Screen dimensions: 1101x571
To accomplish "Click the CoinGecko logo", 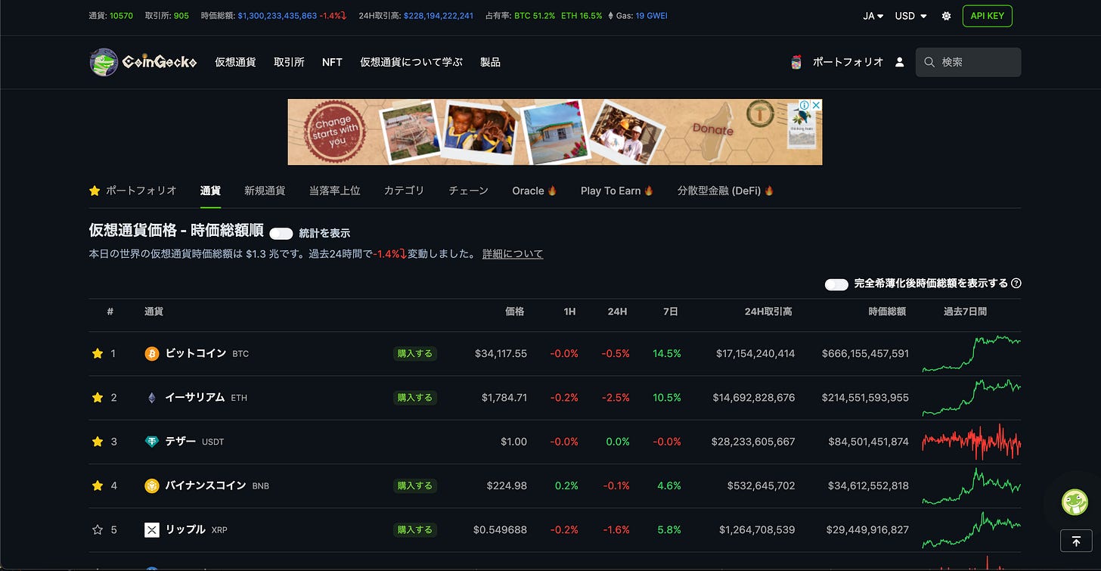I will click(143, 62).
